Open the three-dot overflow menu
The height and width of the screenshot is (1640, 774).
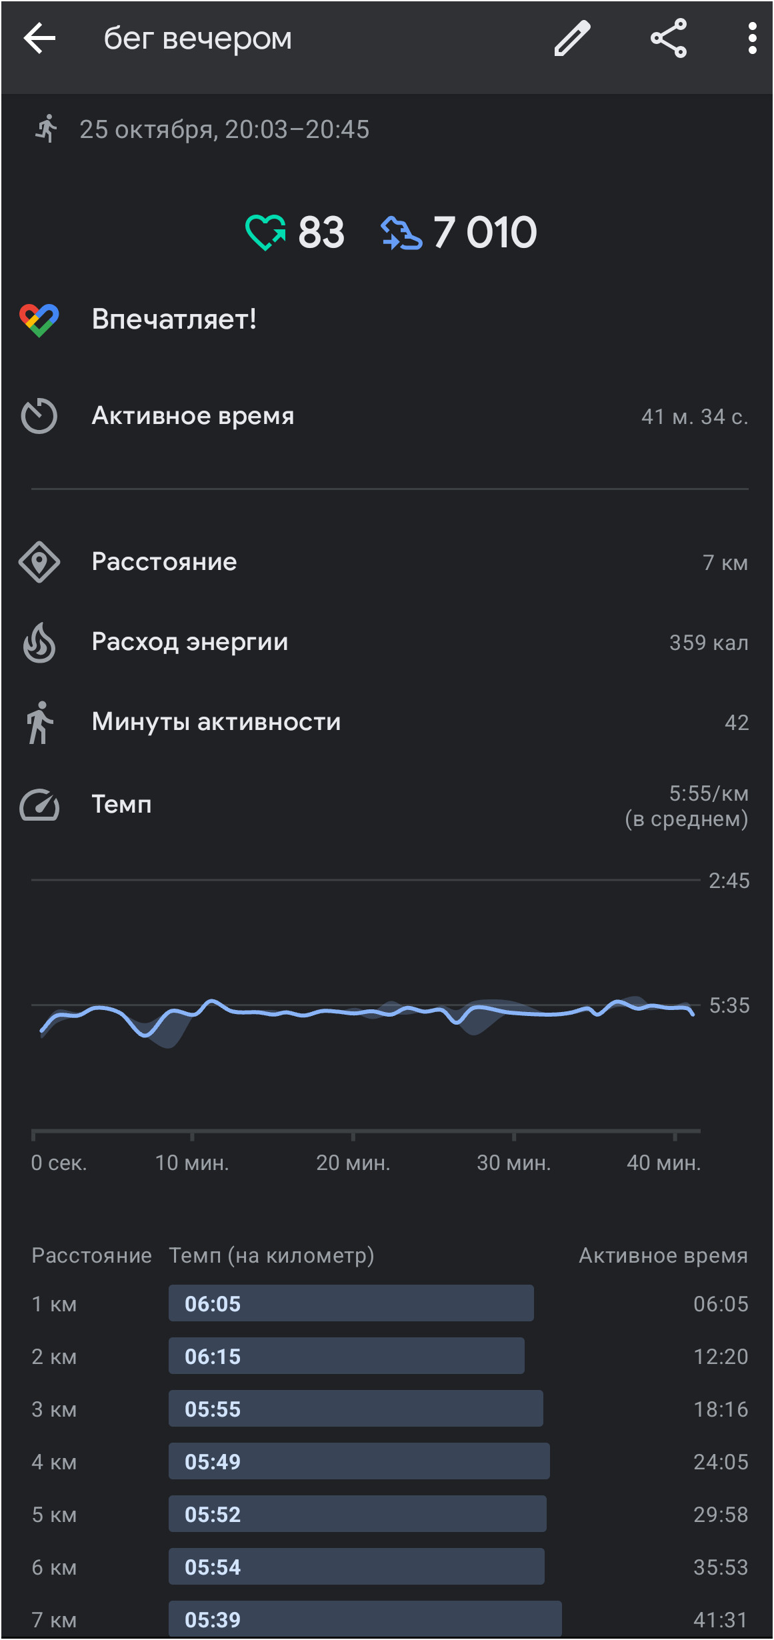pyautogui.click(x=752, y=38)
